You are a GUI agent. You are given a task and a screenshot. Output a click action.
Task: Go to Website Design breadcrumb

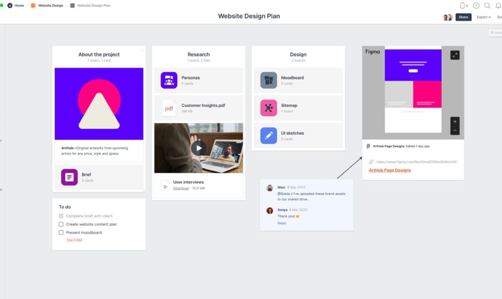(51, 6)
